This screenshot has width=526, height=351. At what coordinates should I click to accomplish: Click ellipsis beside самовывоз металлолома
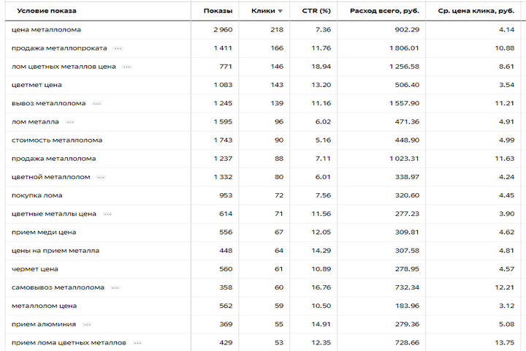coord(115,288)
